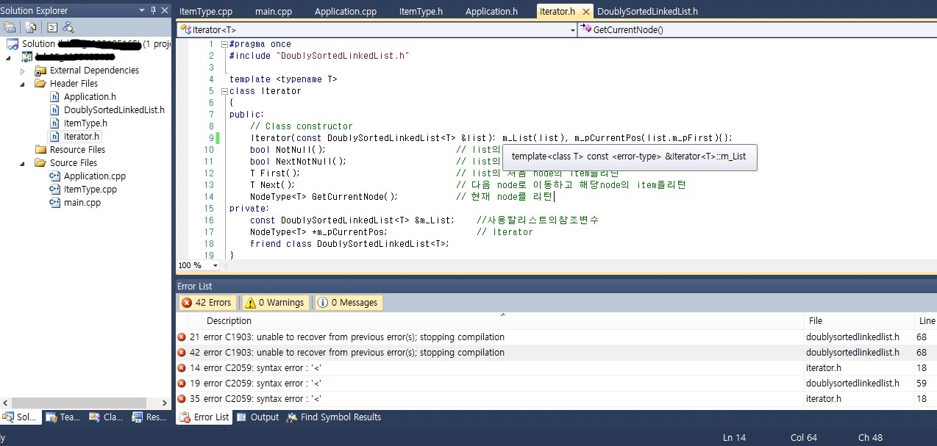This screenshot has width=937, height=446.
Task: Toggle the 42 Errors filter button
Action: [x=207, y=303]
